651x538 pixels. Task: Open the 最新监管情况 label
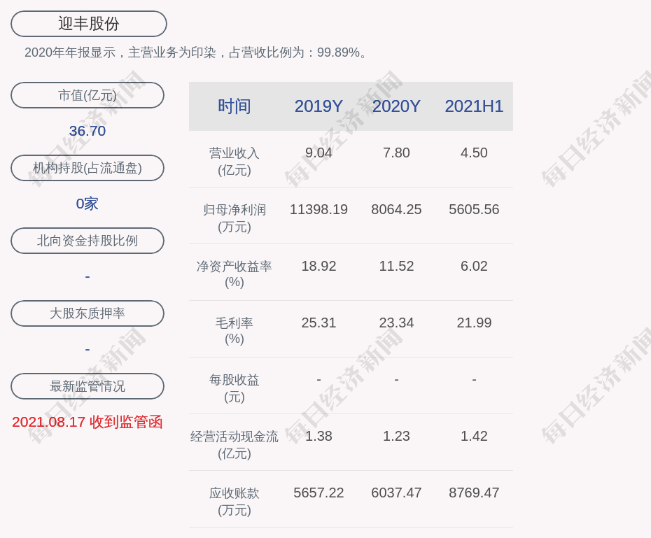pyautogui.click(x=87, y=386)
